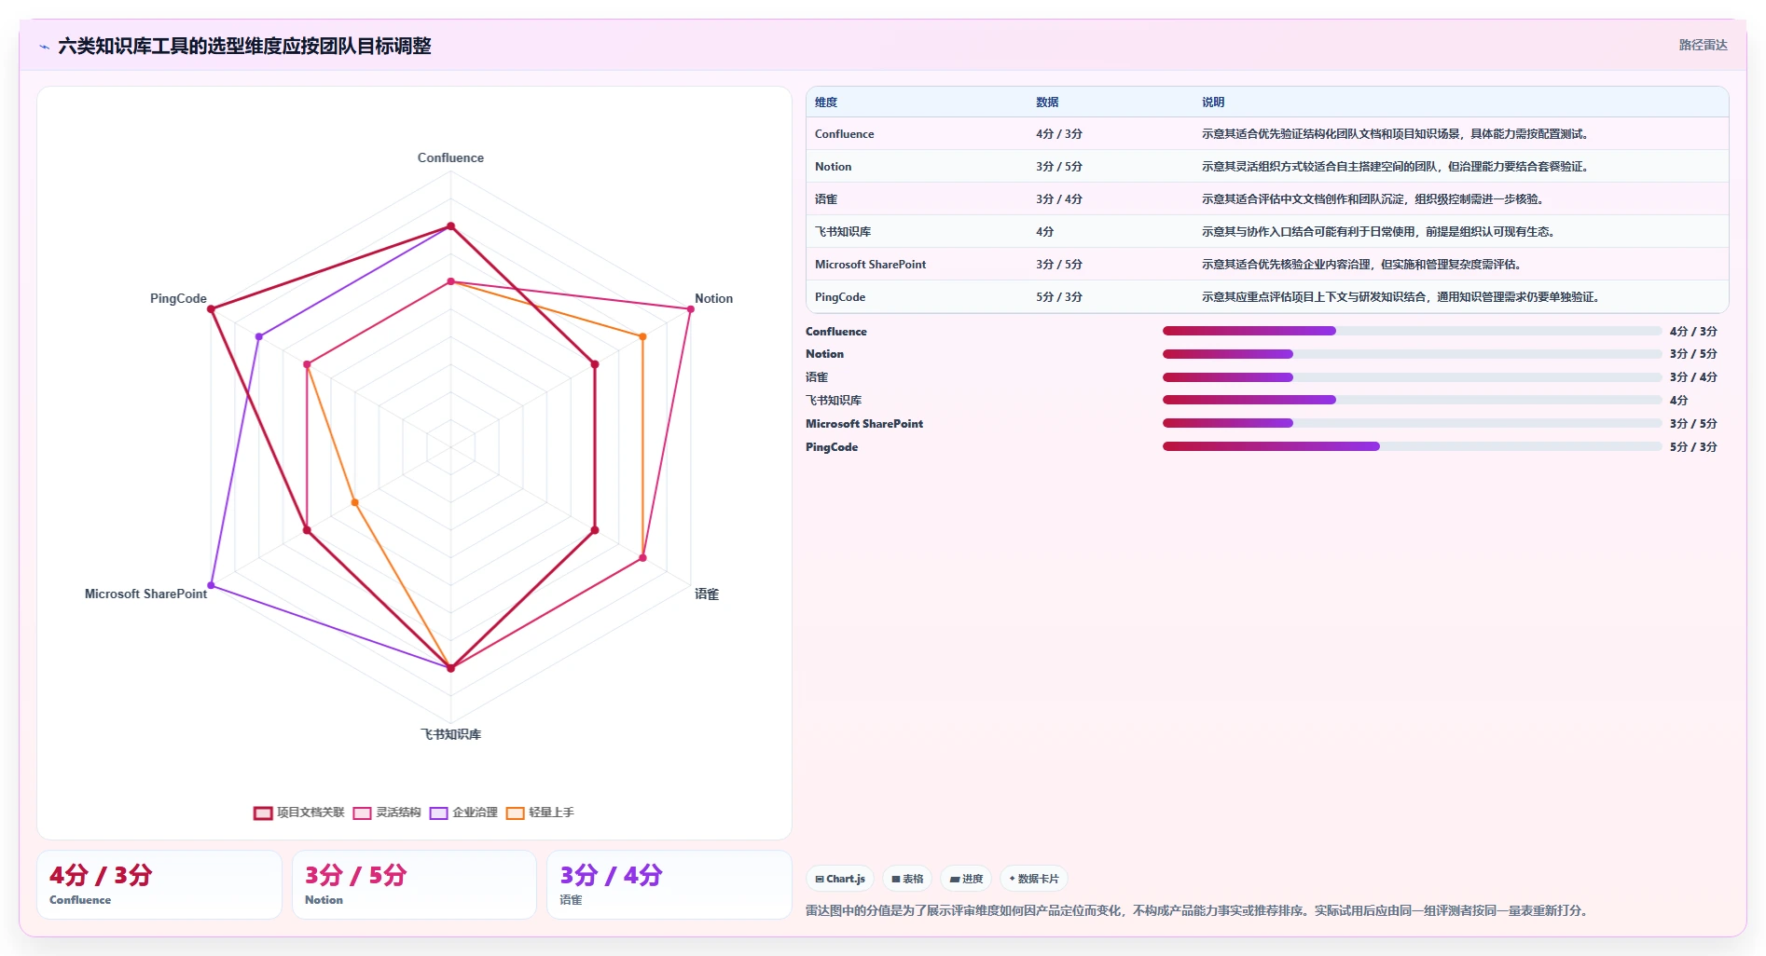Screen dimensions: 1766x956
Task: Click the 说明 column header
Action: [x=1213, y=102]
